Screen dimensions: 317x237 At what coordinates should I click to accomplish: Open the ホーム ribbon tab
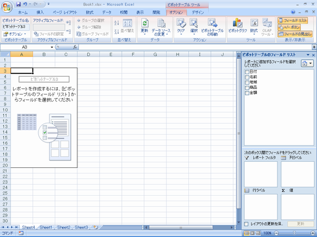coord(23,12)
